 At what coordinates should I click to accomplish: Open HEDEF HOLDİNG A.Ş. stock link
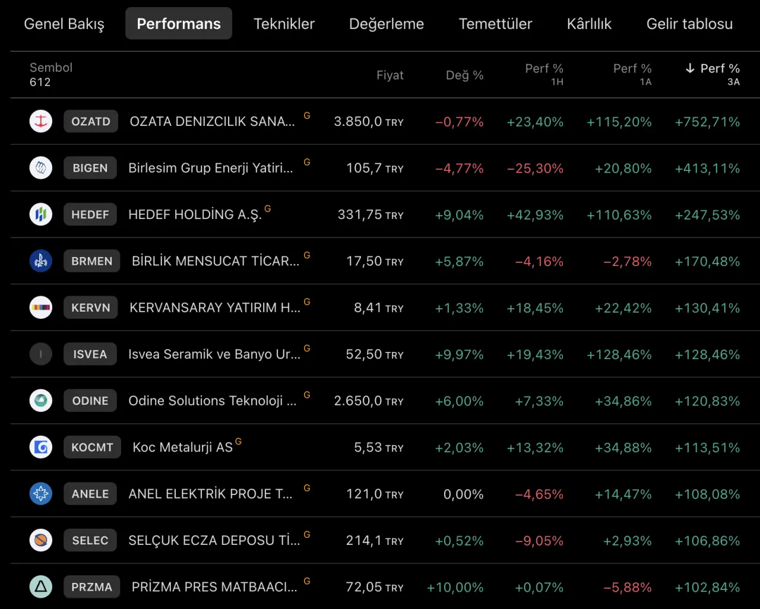[195, 215]
